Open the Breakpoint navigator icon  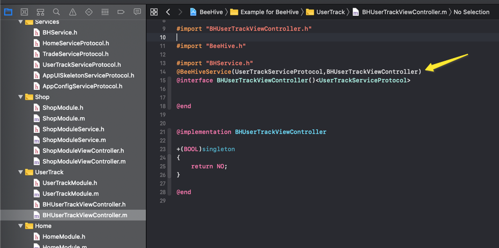121,12
